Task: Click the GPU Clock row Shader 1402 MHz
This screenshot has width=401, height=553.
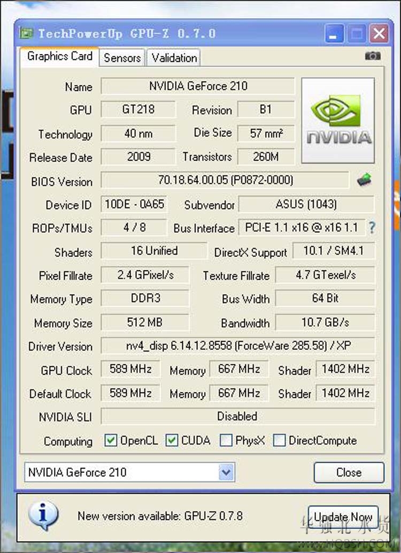Action: 345,369
